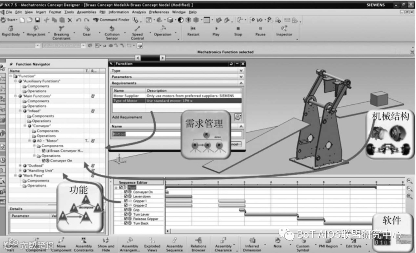
Task: Click the Save icon in toolbar
Action: [37, 20]
